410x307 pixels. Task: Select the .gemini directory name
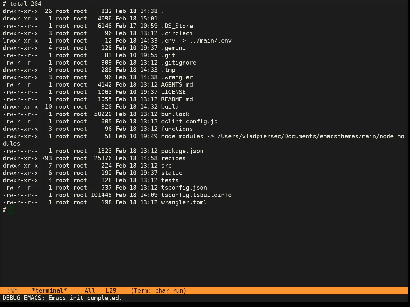[x=173, y=48]
